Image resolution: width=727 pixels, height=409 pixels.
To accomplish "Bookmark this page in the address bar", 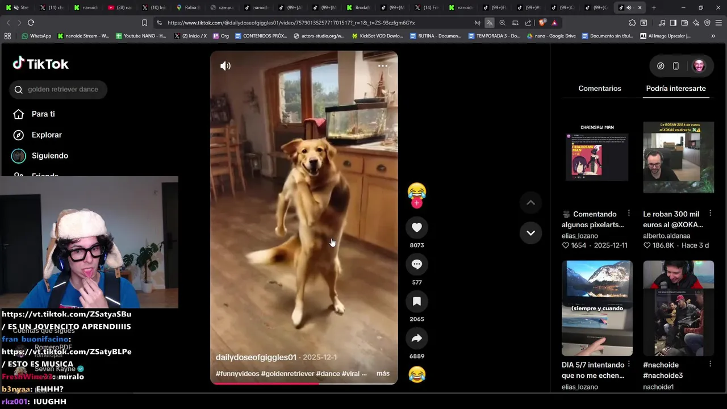I will [144, 23].
